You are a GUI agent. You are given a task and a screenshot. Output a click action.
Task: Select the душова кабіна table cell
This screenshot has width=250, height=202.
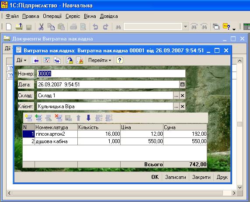[56, 141]
